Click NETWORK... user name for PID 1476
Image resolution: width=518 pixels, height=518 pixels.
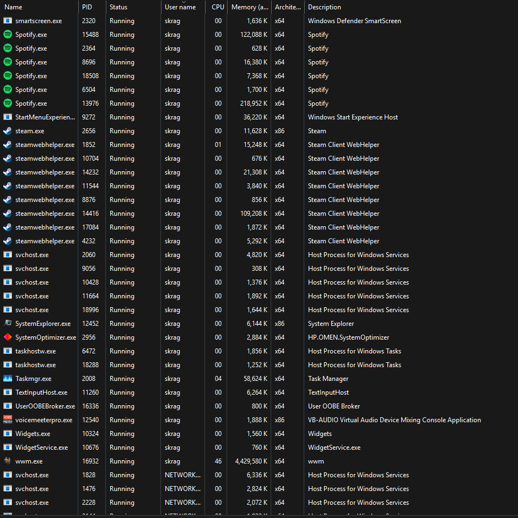coord(182,489)
